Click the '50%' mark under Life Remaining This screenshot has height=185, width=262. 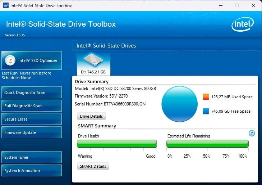point(207,156)
